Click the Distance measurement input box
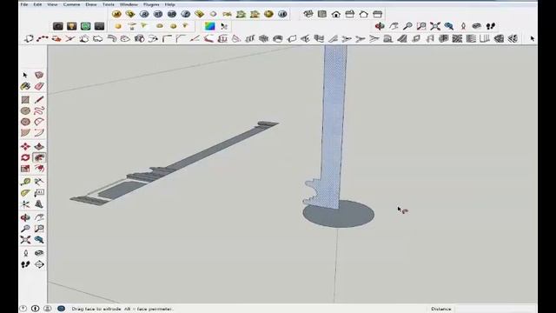Screen dimensions: 556x313 click(x=494, y=309)
